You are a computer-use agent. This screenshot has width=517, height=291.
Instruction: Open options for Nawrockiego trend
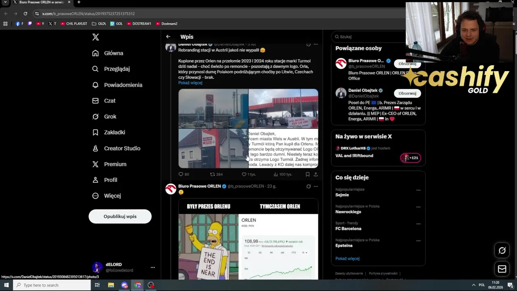coord(418,207)
